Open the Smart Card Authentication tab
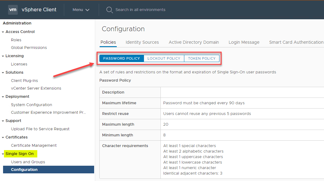The width and height of the screenshot is (324, 181). pos(295,42)
